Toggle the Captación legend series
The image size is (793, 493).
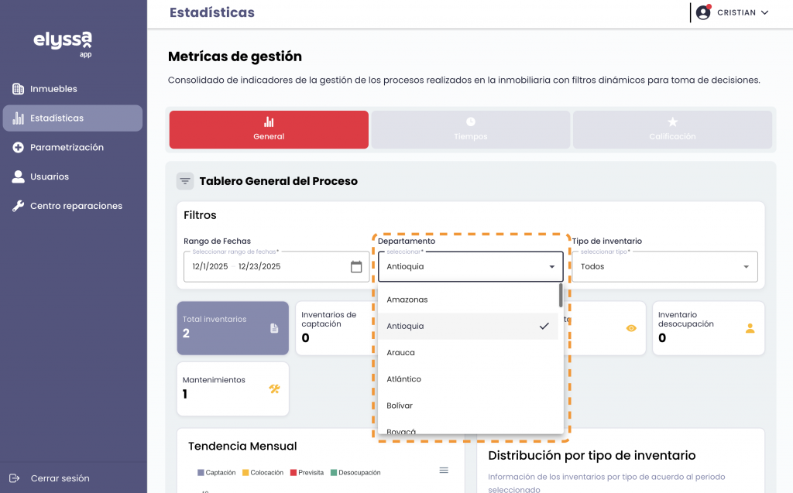coord(217,472)
